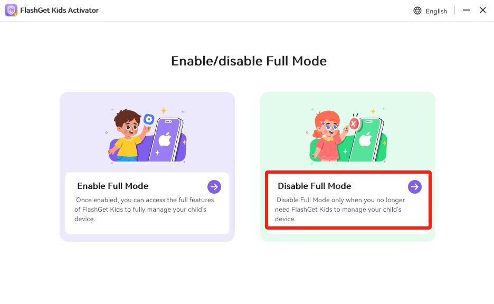494x304 pixels.
Task: Click the purple arrow on Disable Full Mode
Action: [x=414, y=186]
